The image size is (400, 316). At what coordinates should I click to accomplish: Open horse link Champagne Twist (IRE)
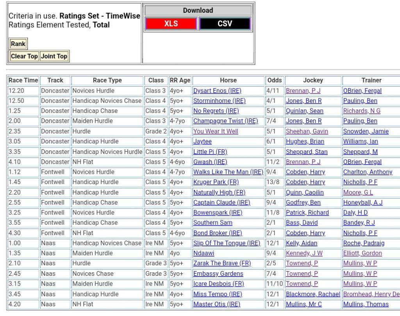click(x=225, y=121)
